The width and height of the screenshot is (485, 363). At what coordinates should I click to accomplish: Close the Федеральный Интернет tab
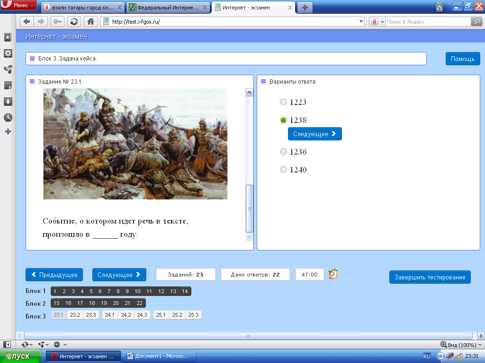205,8
